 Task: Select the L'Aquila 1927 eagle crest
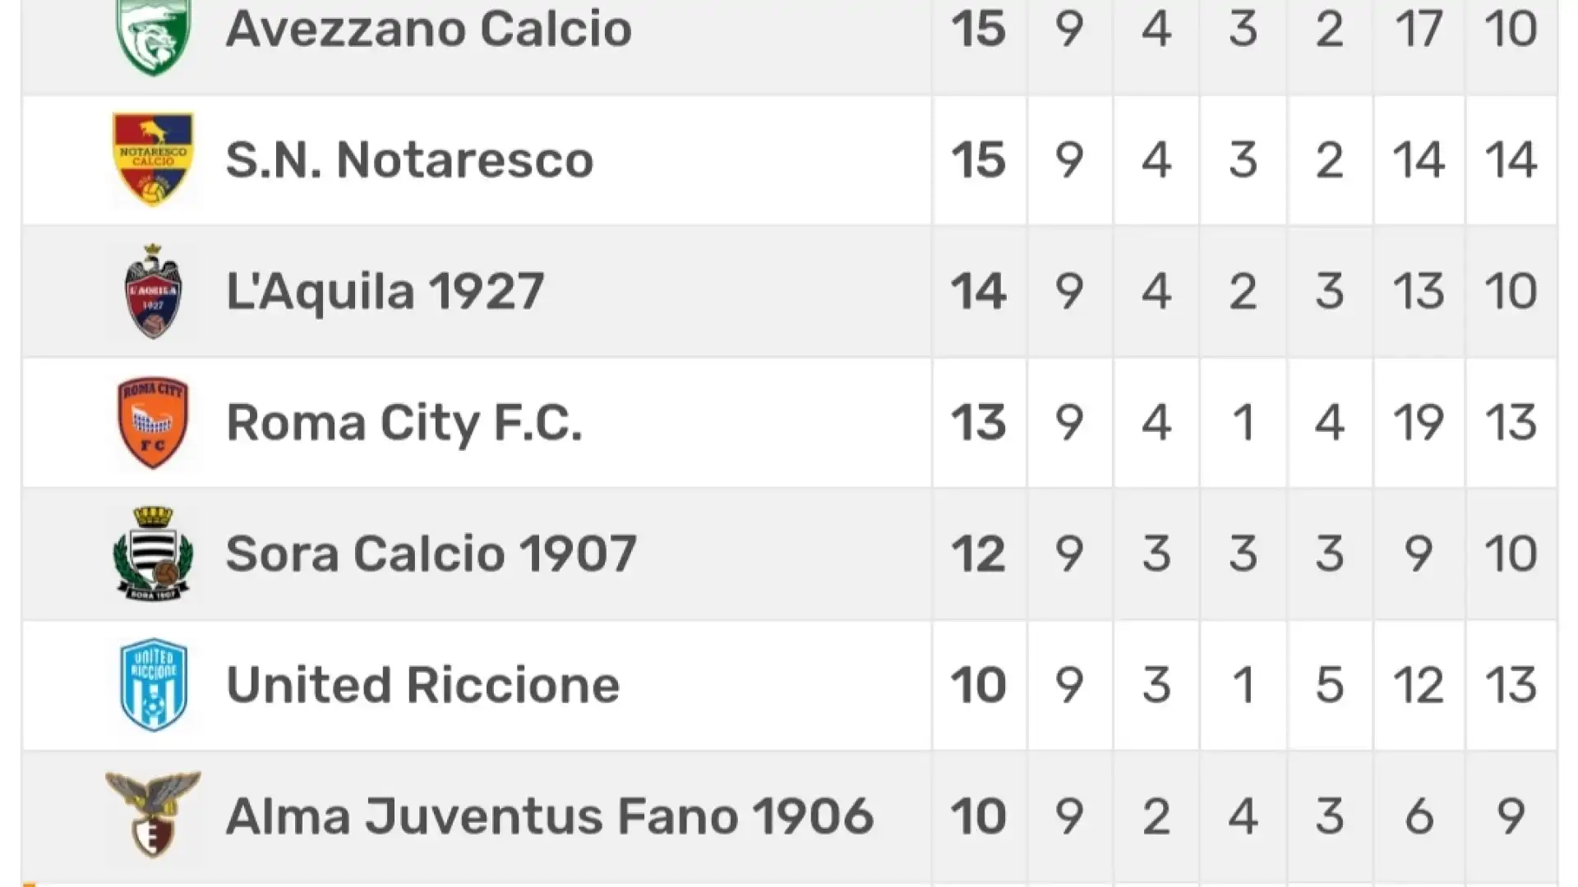(x=153, y=292)
